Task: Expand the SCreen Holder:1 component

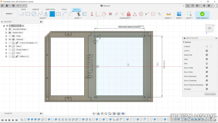Action: coord(6,50)
